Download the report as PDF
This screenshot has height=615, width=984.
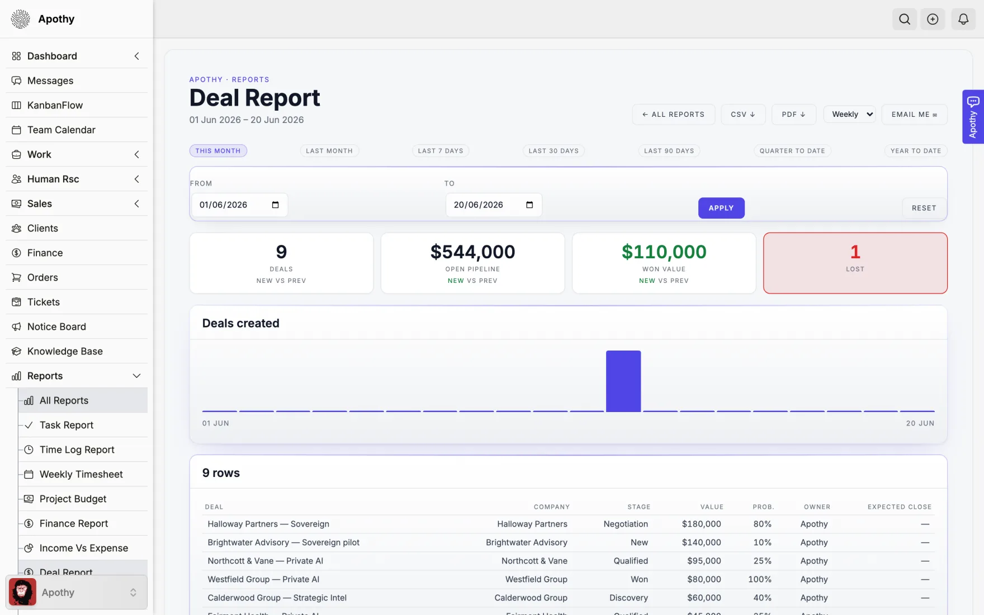pos(794,114)
